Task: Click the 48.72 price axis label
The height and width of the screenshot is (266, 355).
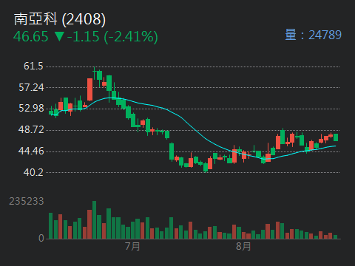Action: (x=31, y=129)
